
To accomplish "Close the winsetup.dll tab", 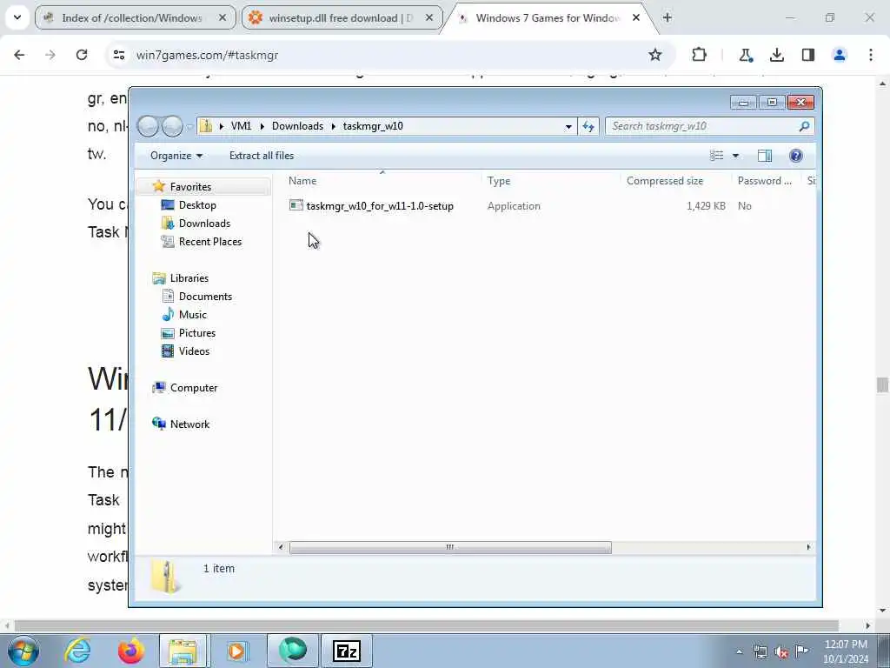I will coord(429,17).
